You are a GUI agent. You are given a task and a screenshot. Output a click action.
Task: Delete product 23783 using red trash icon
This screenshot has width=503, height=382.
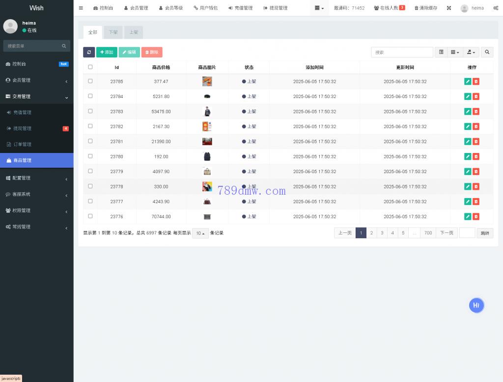click(x=476, y=111)
